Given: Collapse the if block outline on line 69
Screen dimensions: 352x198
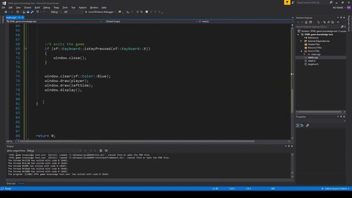Looking at the screenshot, I should 26,49.
